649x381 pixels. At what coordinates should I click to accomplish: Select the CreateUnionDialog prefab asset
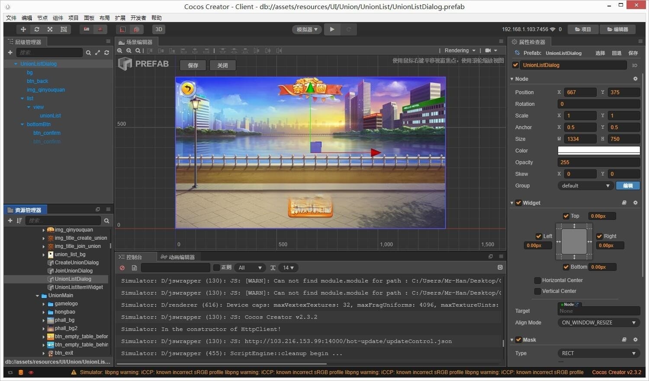pyautogui.click(x=77, y=263)
